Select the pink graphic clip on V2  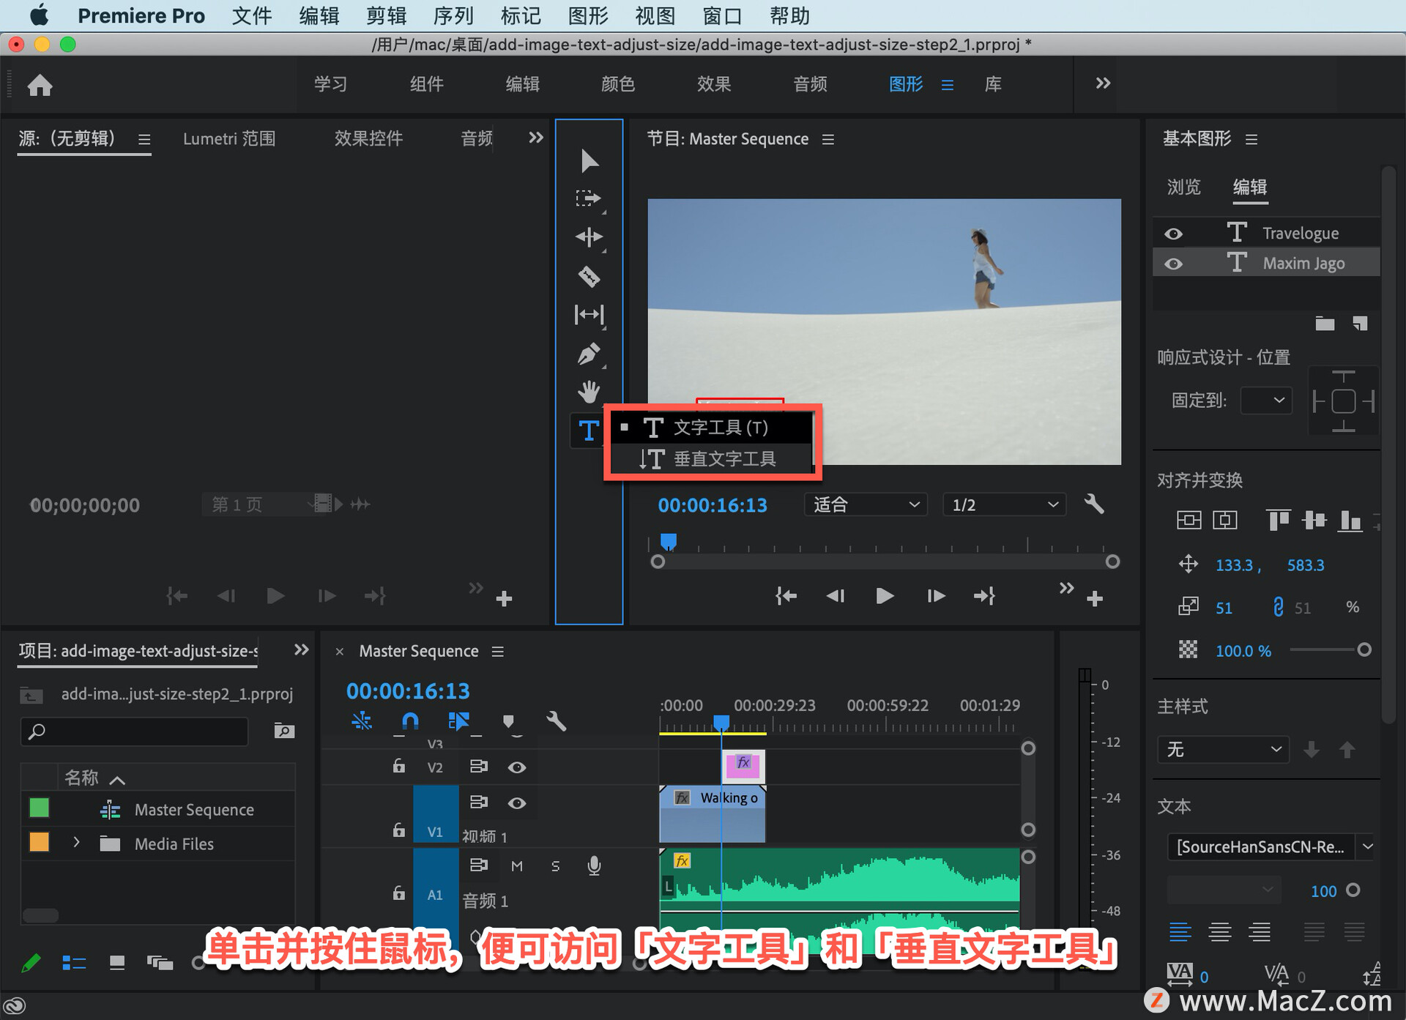point(743,766)
